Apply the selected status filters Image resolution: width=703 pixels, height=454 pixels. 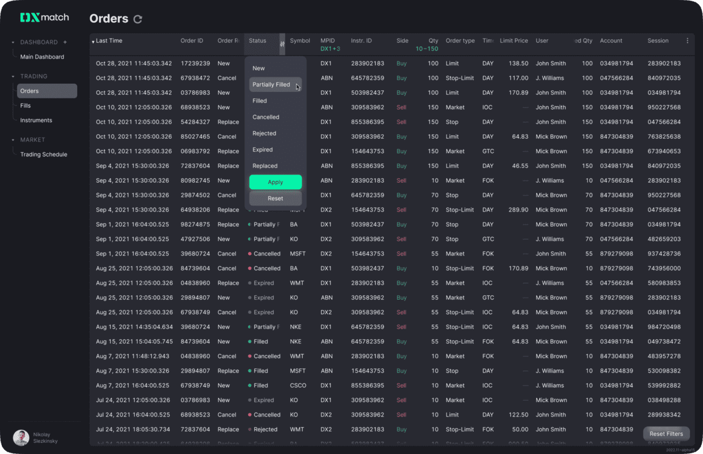pos(275,182)
